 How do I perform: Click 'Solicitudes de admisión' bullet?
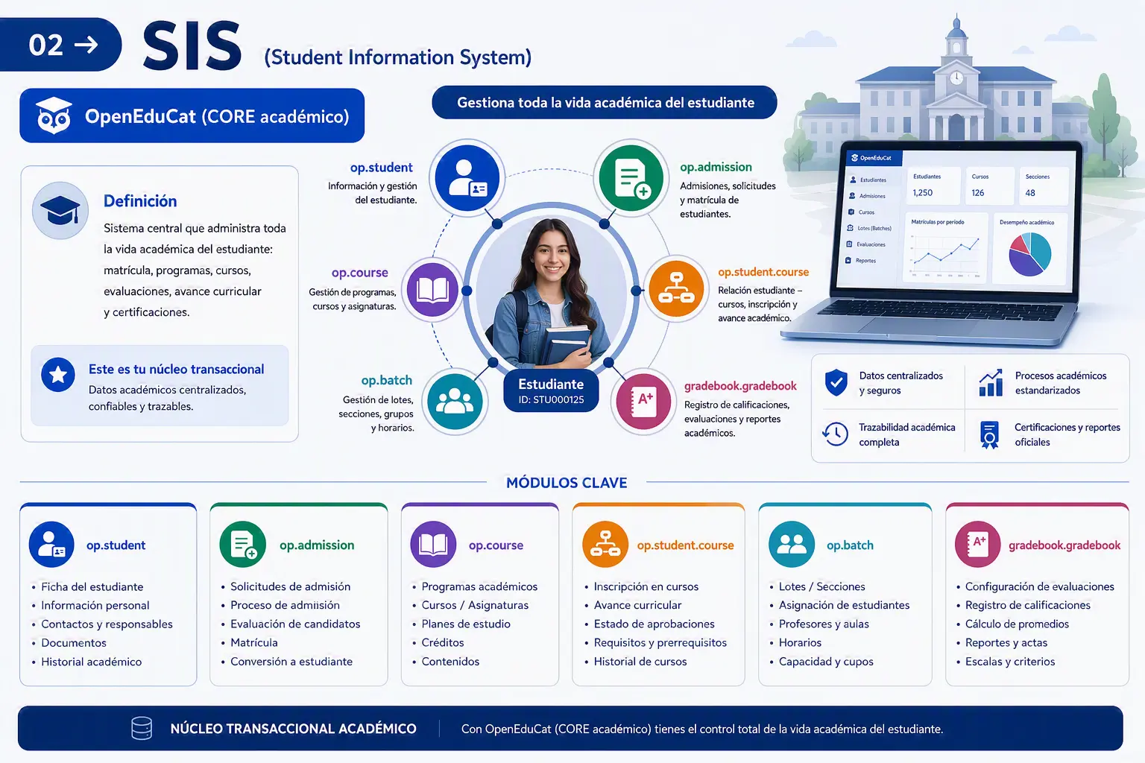290,587
